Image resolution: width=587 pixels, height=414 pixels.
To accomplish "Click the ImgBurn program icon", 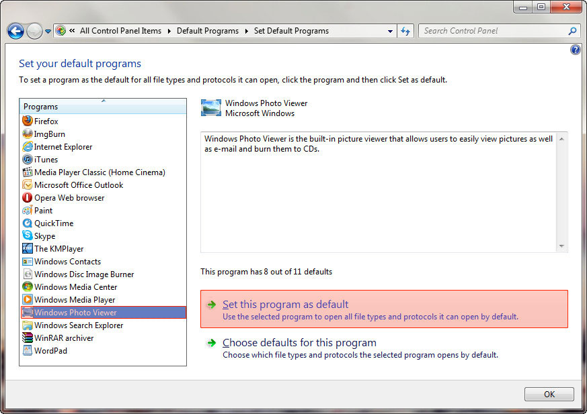I will pos(28,134).
